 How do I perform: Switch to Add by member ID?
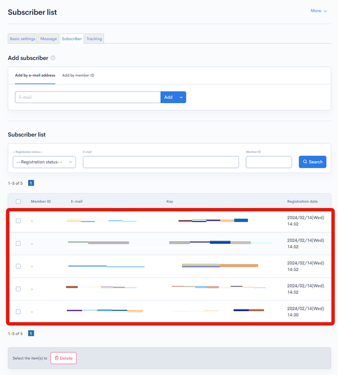[78, 76]
